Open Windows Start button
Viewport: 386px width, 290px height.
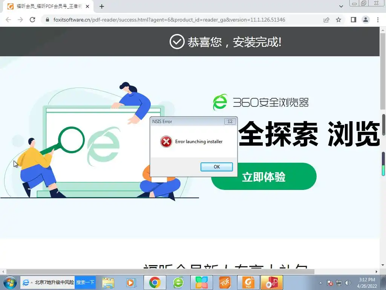(x=10, y=282)
